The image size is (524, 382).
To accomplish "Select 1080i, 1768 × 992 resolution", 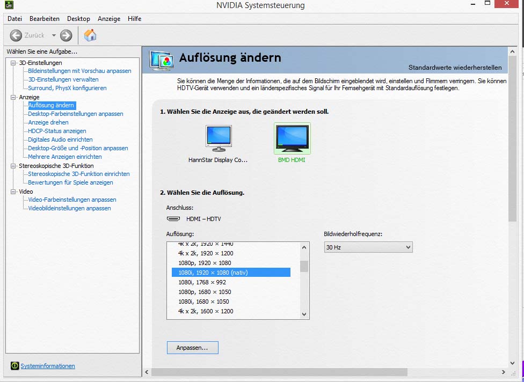I will click(231, 282).
